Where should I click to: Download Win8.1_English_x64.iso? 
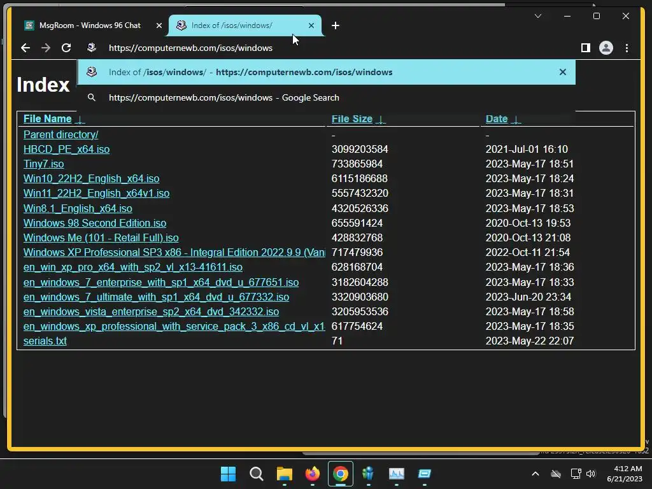78,208
